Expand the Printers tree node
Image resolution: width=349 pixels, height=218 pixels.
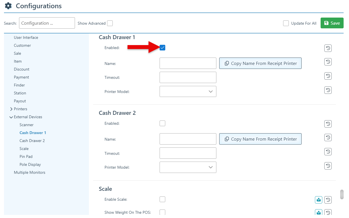[11, 109]
